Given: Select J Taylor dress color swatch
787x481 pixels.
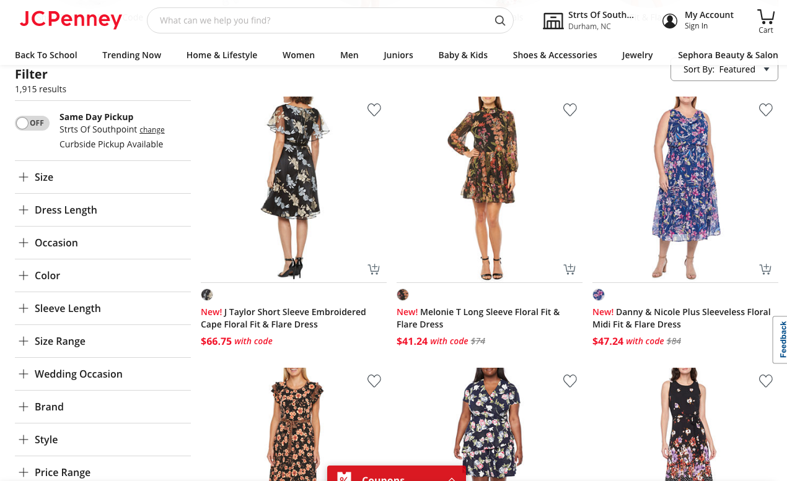Looking at the screenshot, I should pos(207,295).
